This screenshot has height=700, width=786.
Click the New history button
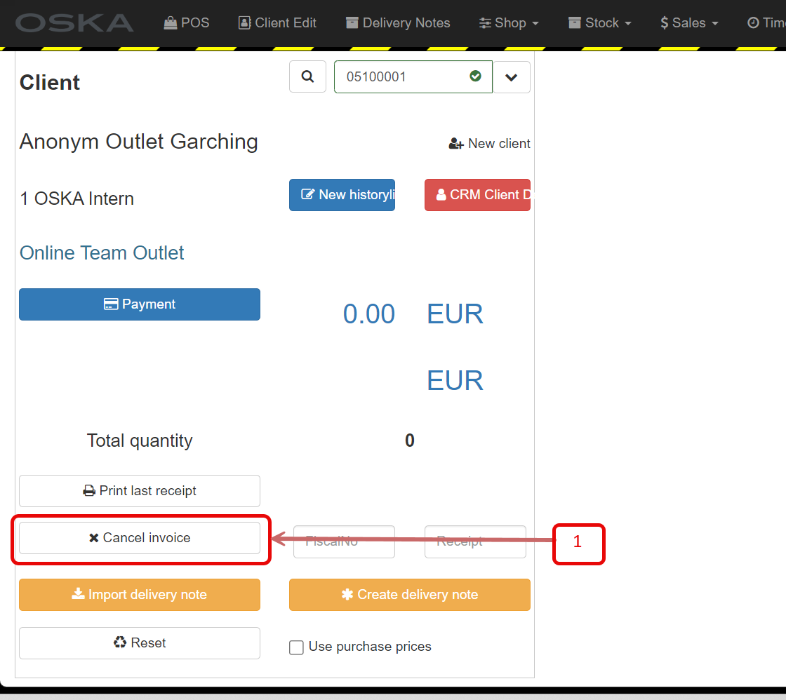coord(342,195)
